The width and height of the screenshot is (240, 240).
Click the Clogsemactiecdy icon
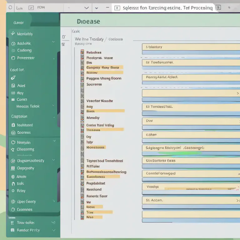pos(13,161)
